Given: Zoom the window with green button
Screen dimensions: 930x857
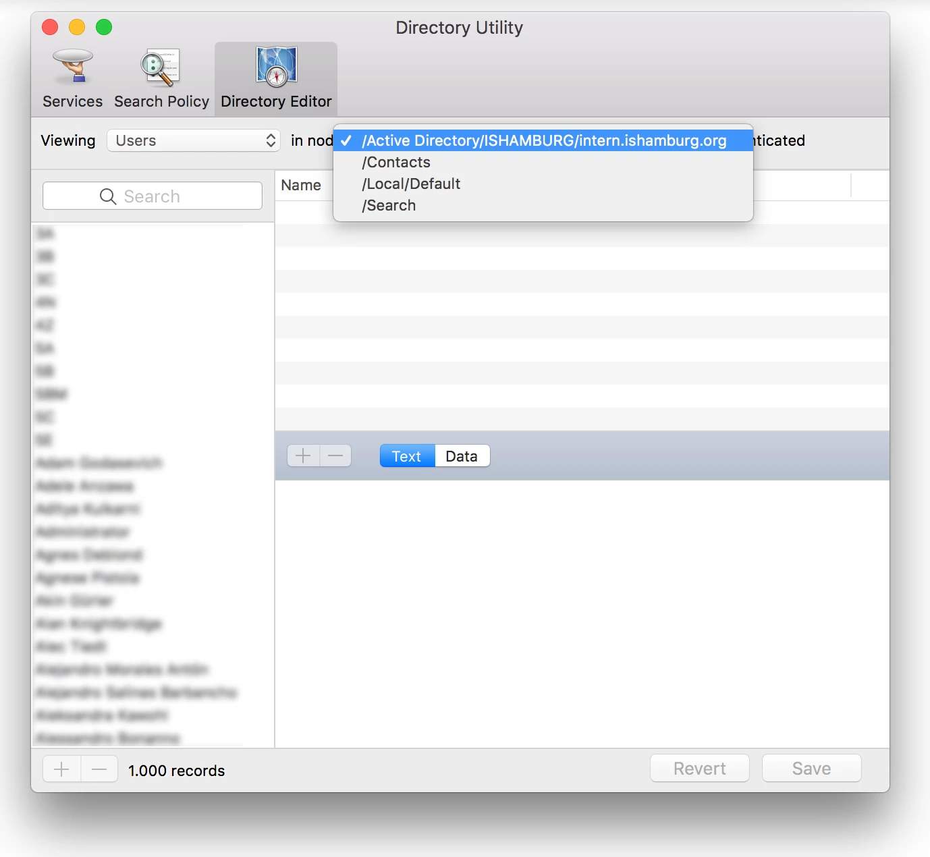Looking at the screenshot, I should click(104, 27).
